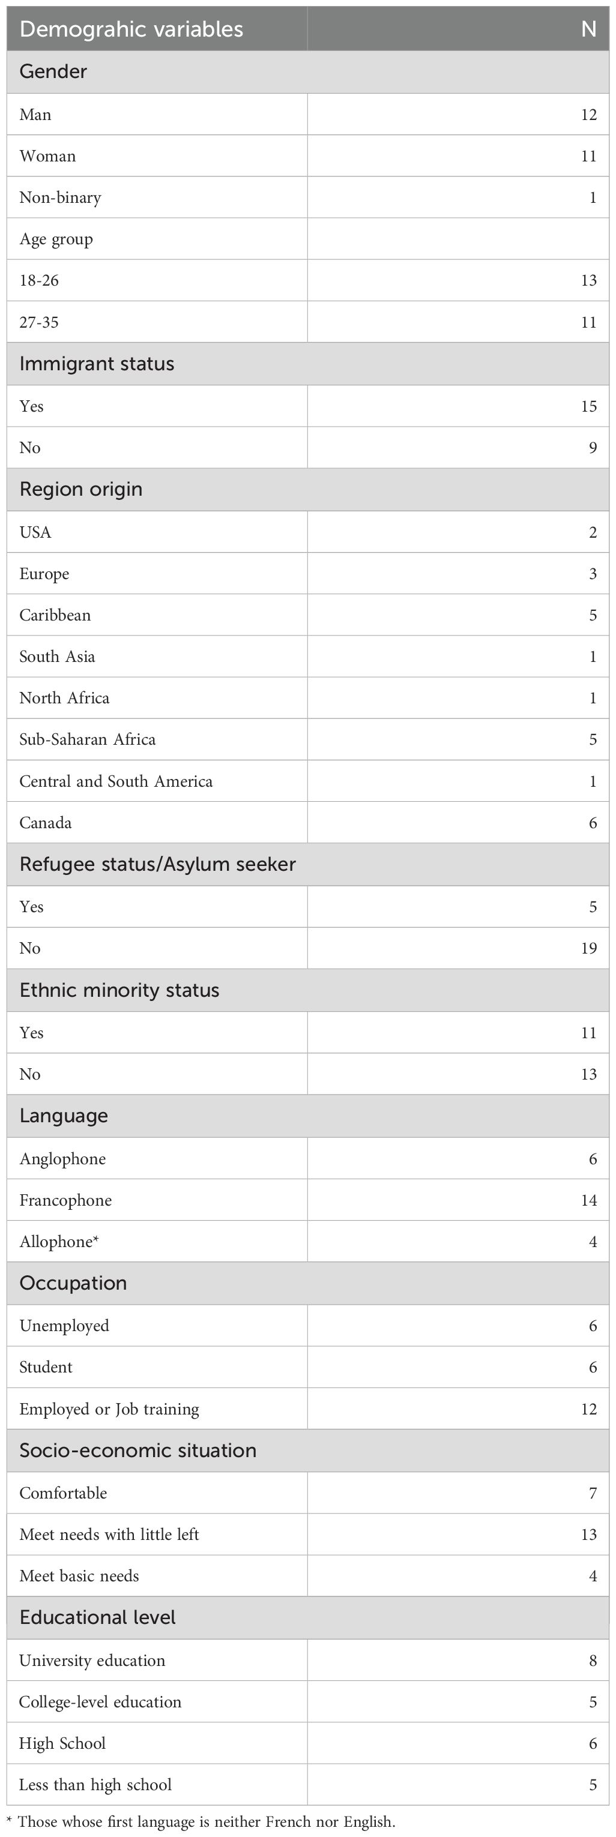The height and width of the screenshot is (1837, 616).
Task: Select the 'College-level education' row label
Action: tap(100, 1701)
